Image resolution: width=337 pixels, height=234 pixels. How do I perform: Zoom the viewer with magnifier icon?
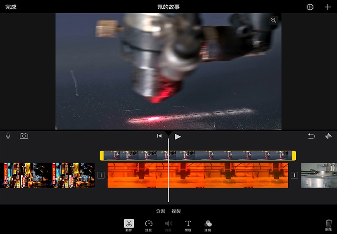pos(273,20)
